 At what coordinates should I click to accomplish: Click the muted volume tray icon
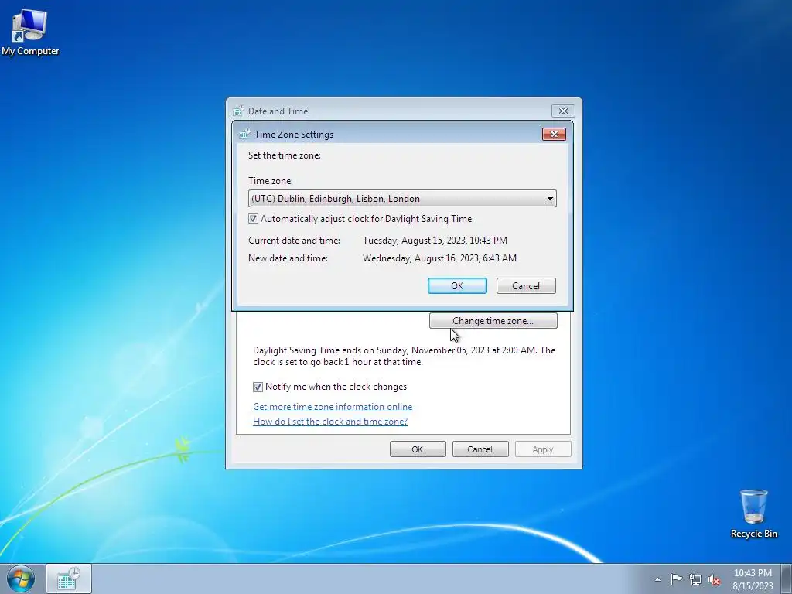(714, 579)
